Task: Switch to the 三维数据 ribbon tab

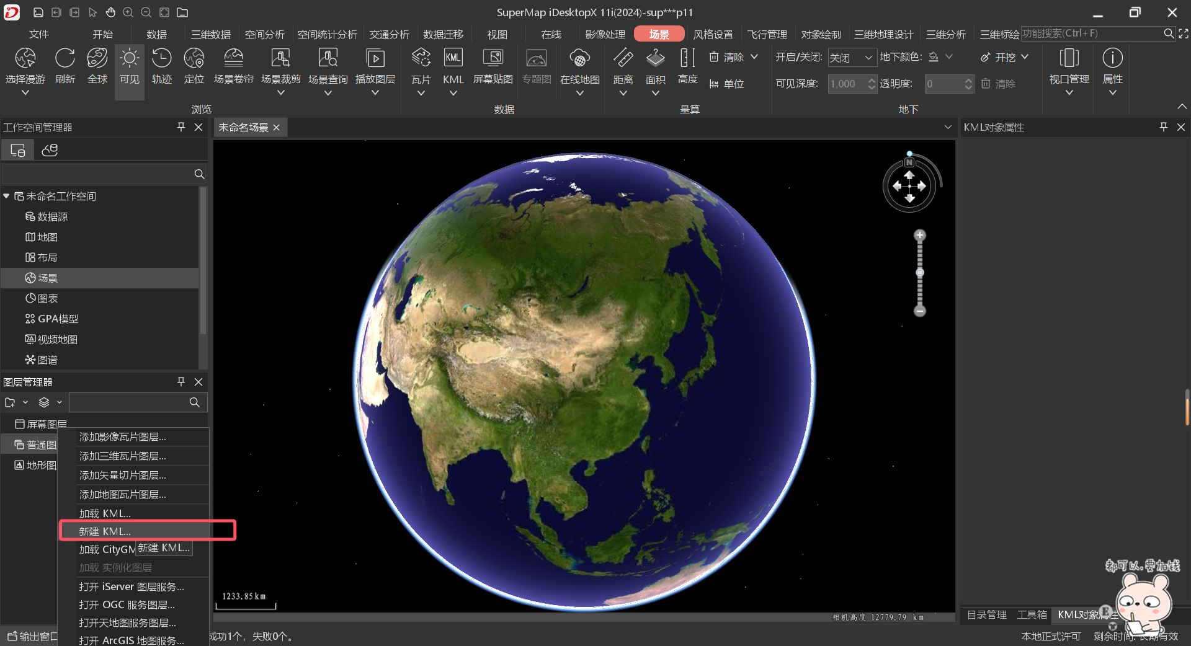Action: 211,34
